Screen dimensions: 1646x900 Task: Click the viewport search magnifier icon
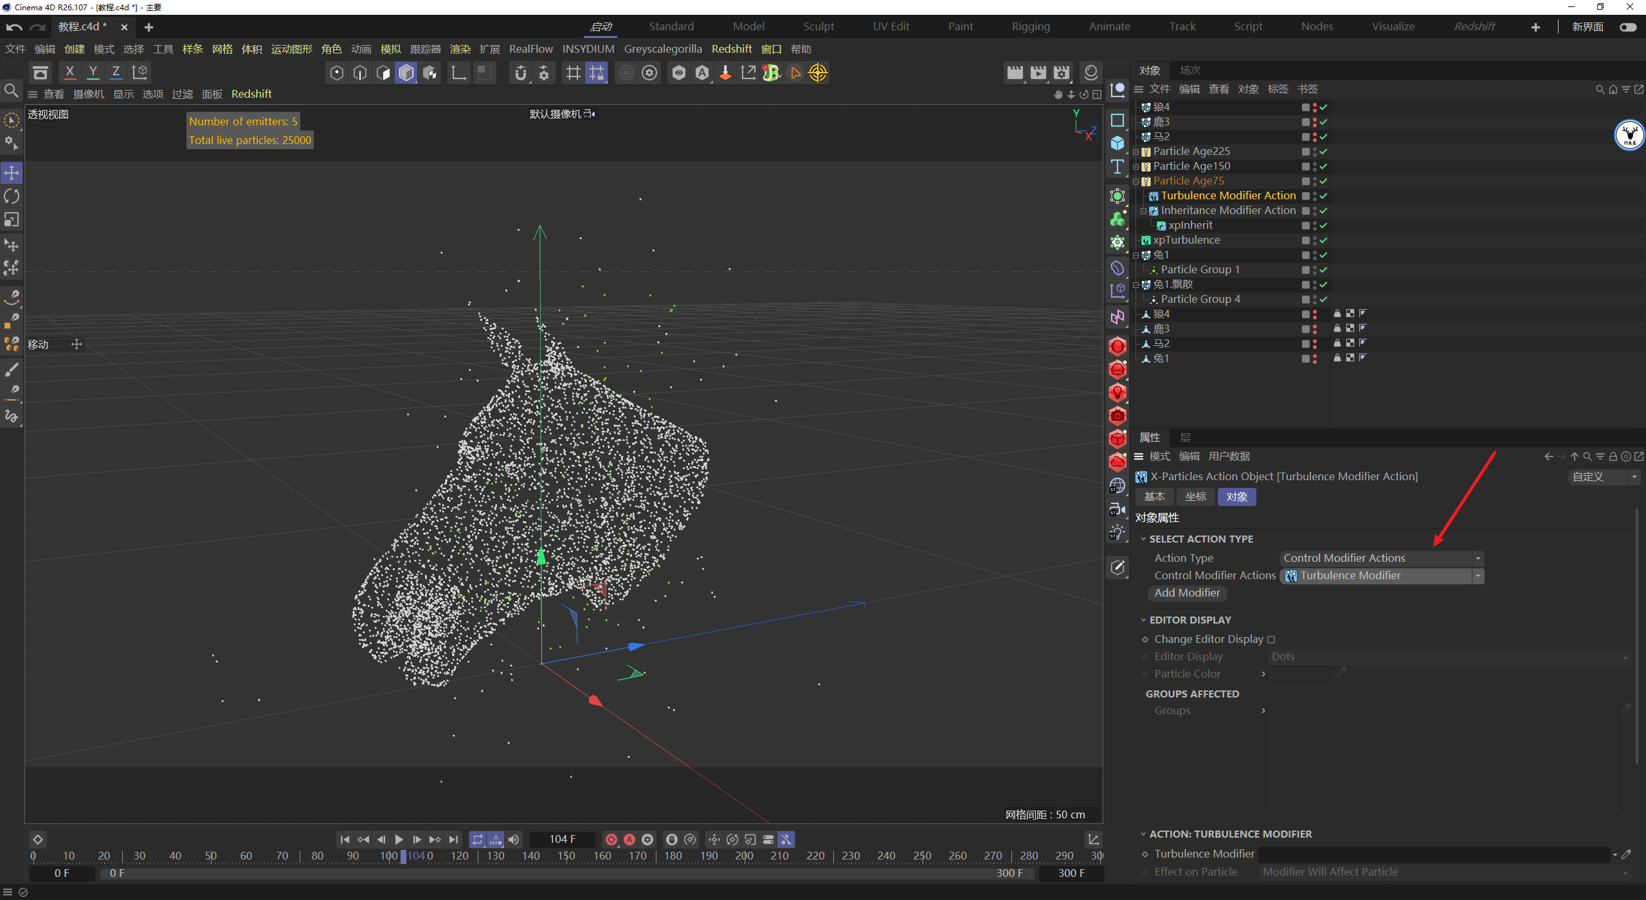coord(11,91)
